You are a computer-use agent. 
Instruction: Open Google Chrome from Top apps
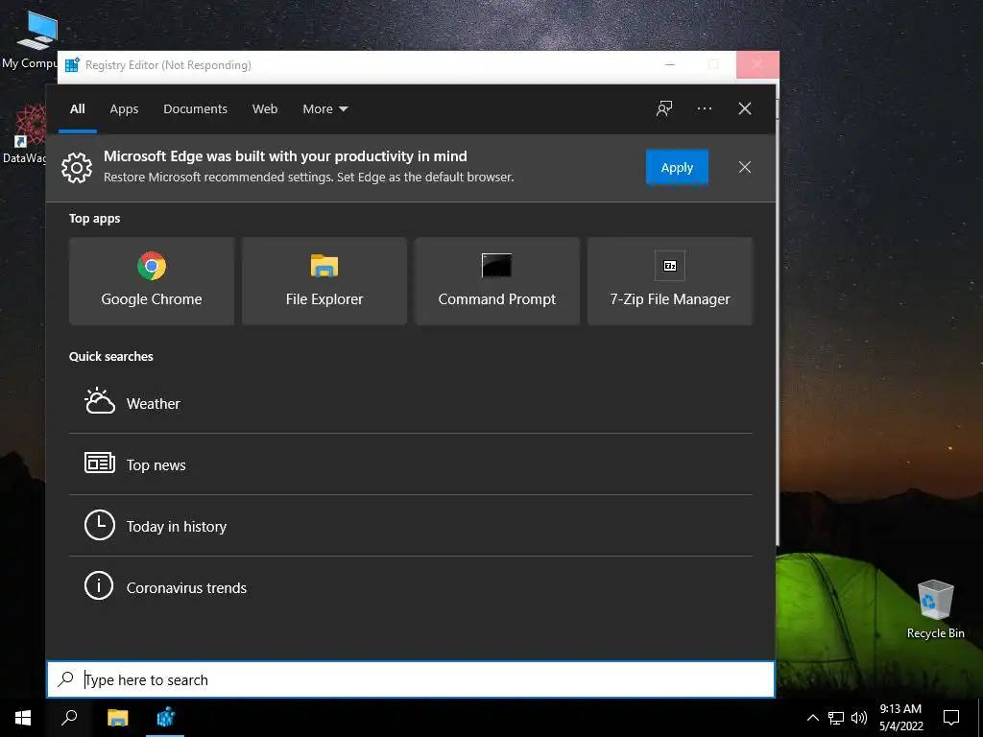(152, 281)
